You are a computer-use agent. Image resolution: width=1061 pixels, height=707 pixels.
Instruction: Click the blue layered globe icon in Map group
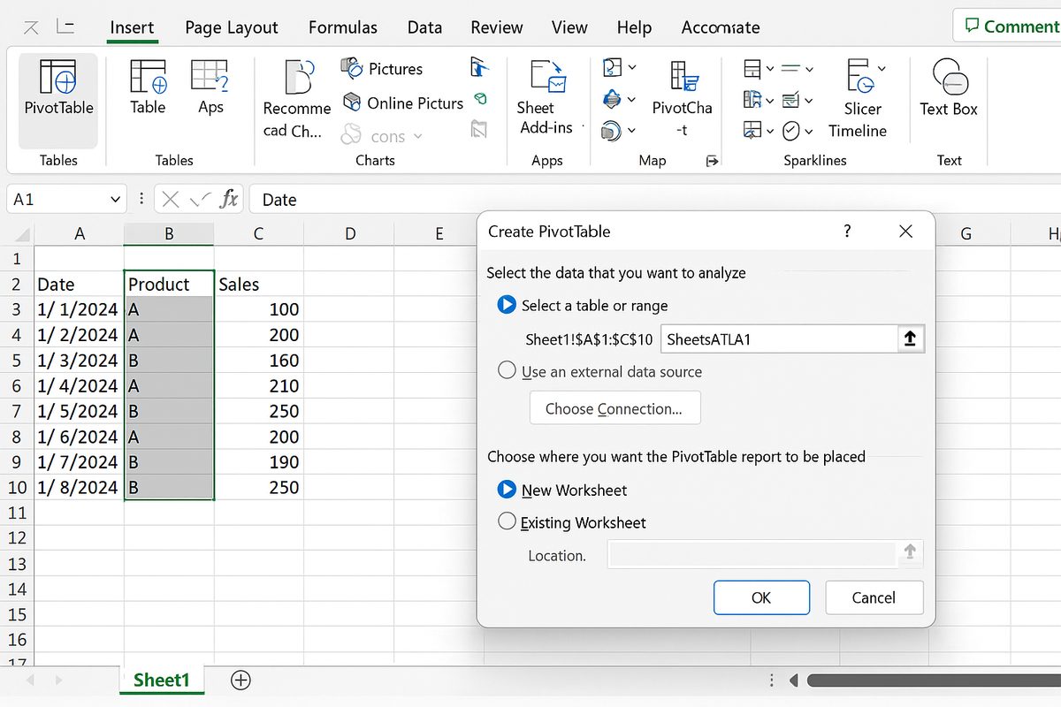(x=612, y=99)
